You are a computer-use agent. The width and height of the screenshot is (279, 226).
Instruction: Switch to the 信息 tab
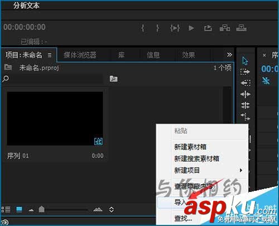[x=153, y=55]
